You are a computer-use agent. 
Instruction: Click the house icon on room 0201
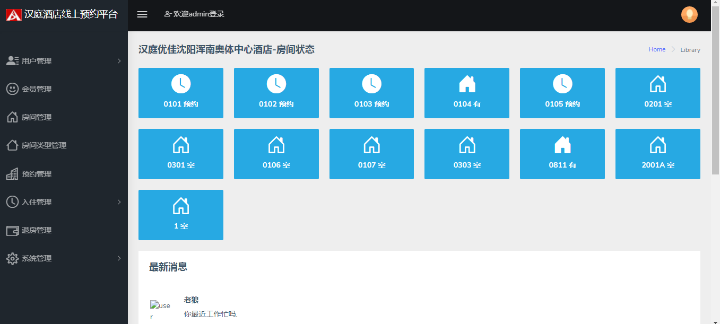tap(658, 83)
